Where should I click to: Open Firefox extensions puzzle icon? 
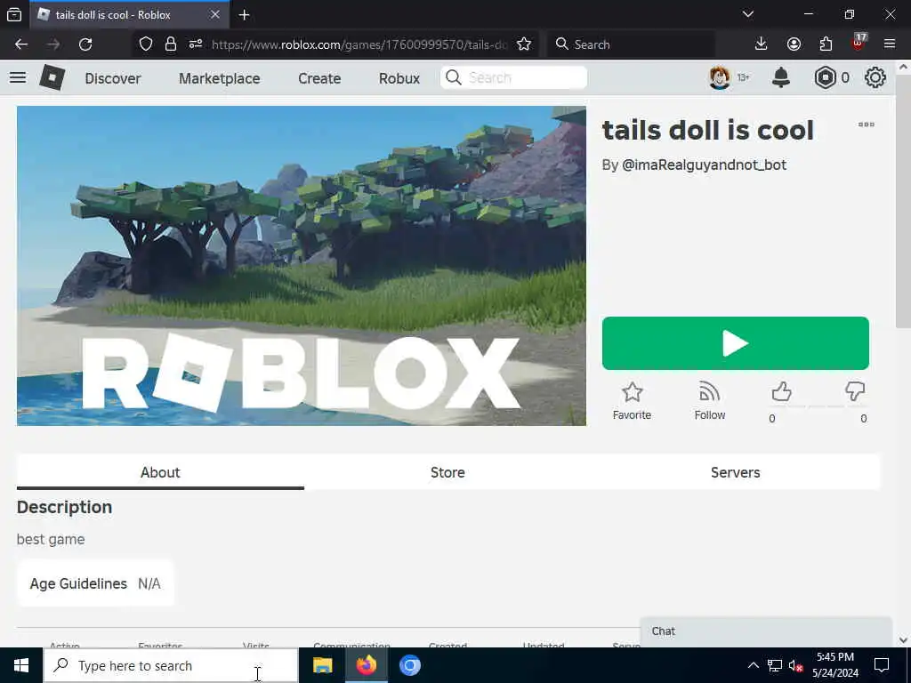pos(826,44)
